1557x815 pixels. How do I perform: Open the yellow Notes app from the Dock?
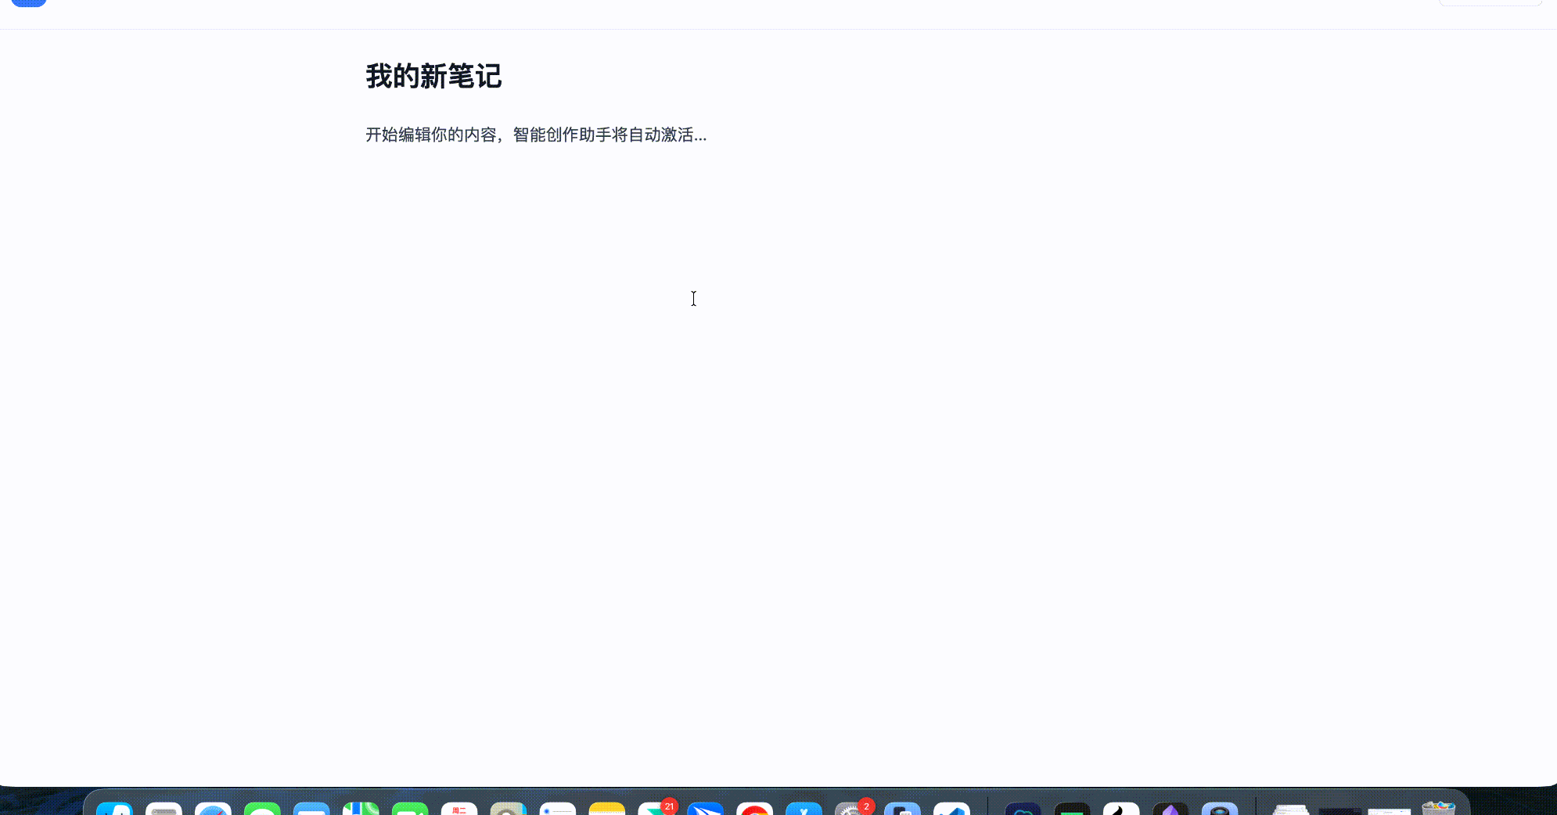tap(608, 806)
